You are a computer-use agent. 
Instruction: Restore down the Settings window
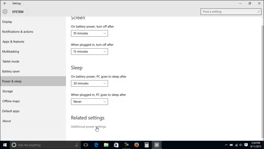coord(250,3)
